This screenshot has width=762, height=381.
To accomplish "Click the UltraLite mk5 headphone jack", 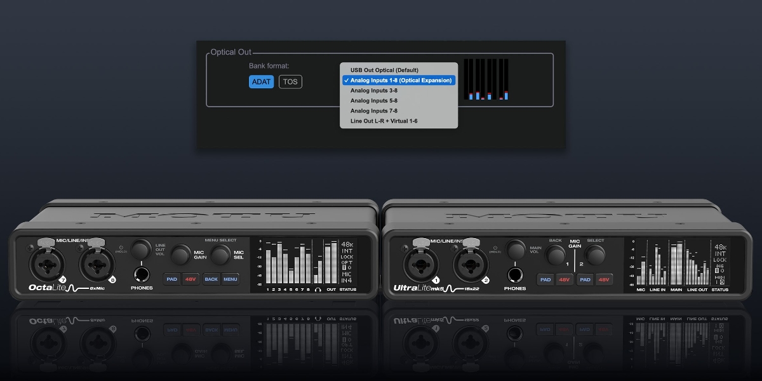I will [x=515, y=275].
